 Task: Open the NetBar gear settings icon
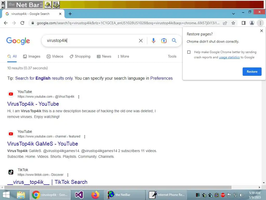pos(56,5)
